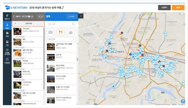
Task: Go to previous day with left arrow
Action: (x=39, y=17)
